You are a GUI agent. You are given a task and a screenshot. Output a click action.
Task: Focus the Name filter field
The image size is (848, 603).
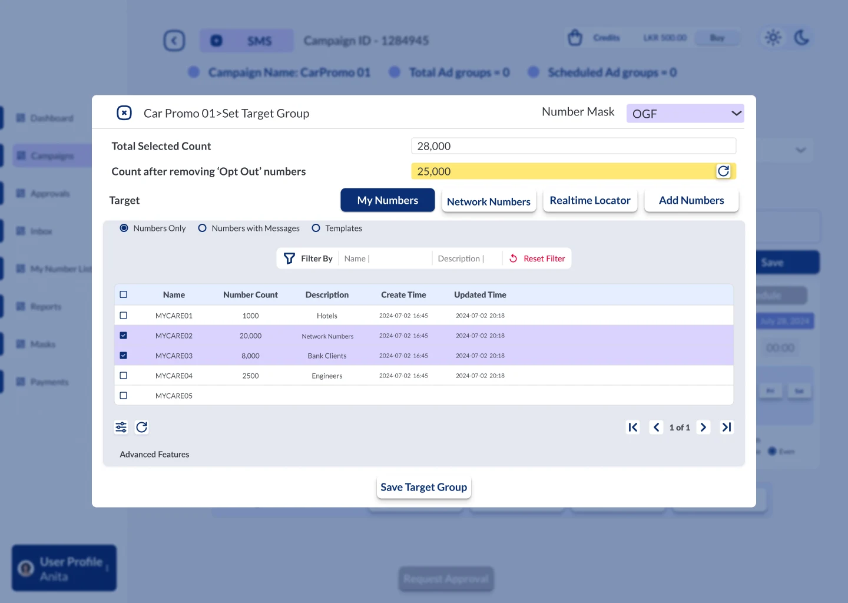[x=385, y=259]
